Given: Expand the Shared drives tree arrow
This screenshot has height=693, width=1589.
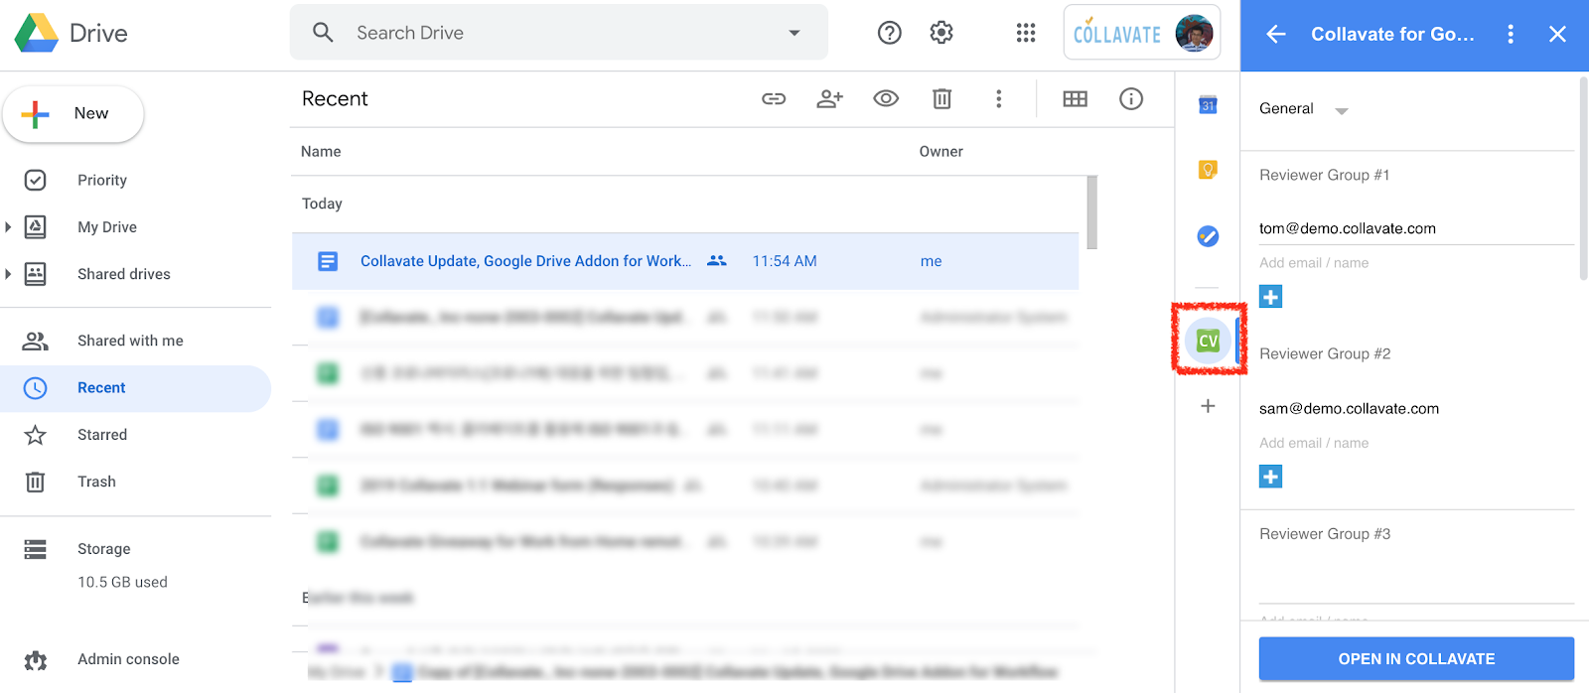Looking at the screenshot, I should click(8, 273).
